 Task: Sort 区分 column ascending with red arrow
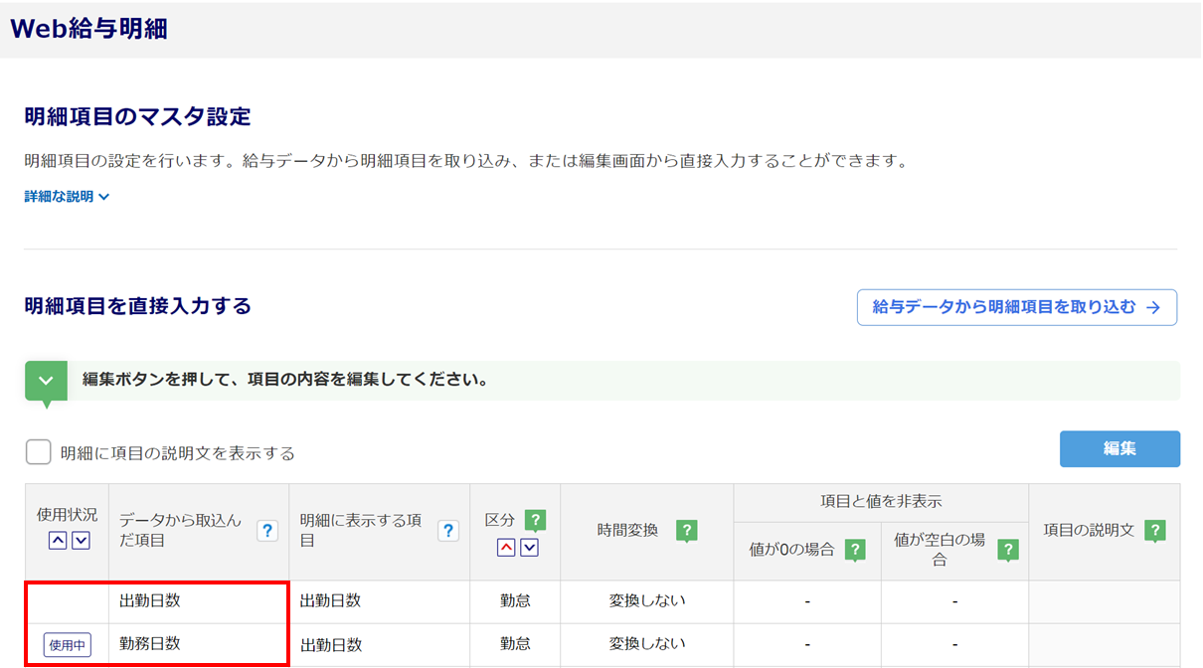coord(506,547)
